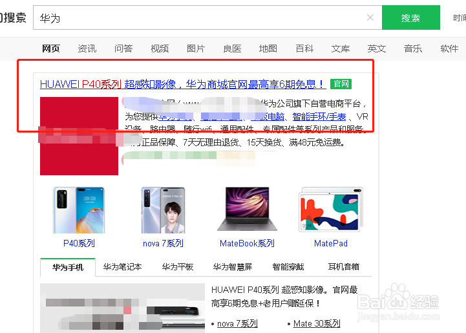The height and width of the screenshot is (333, 466).
Task: Click the phone banner image at bottom
Action: click(x=122, y=308)
